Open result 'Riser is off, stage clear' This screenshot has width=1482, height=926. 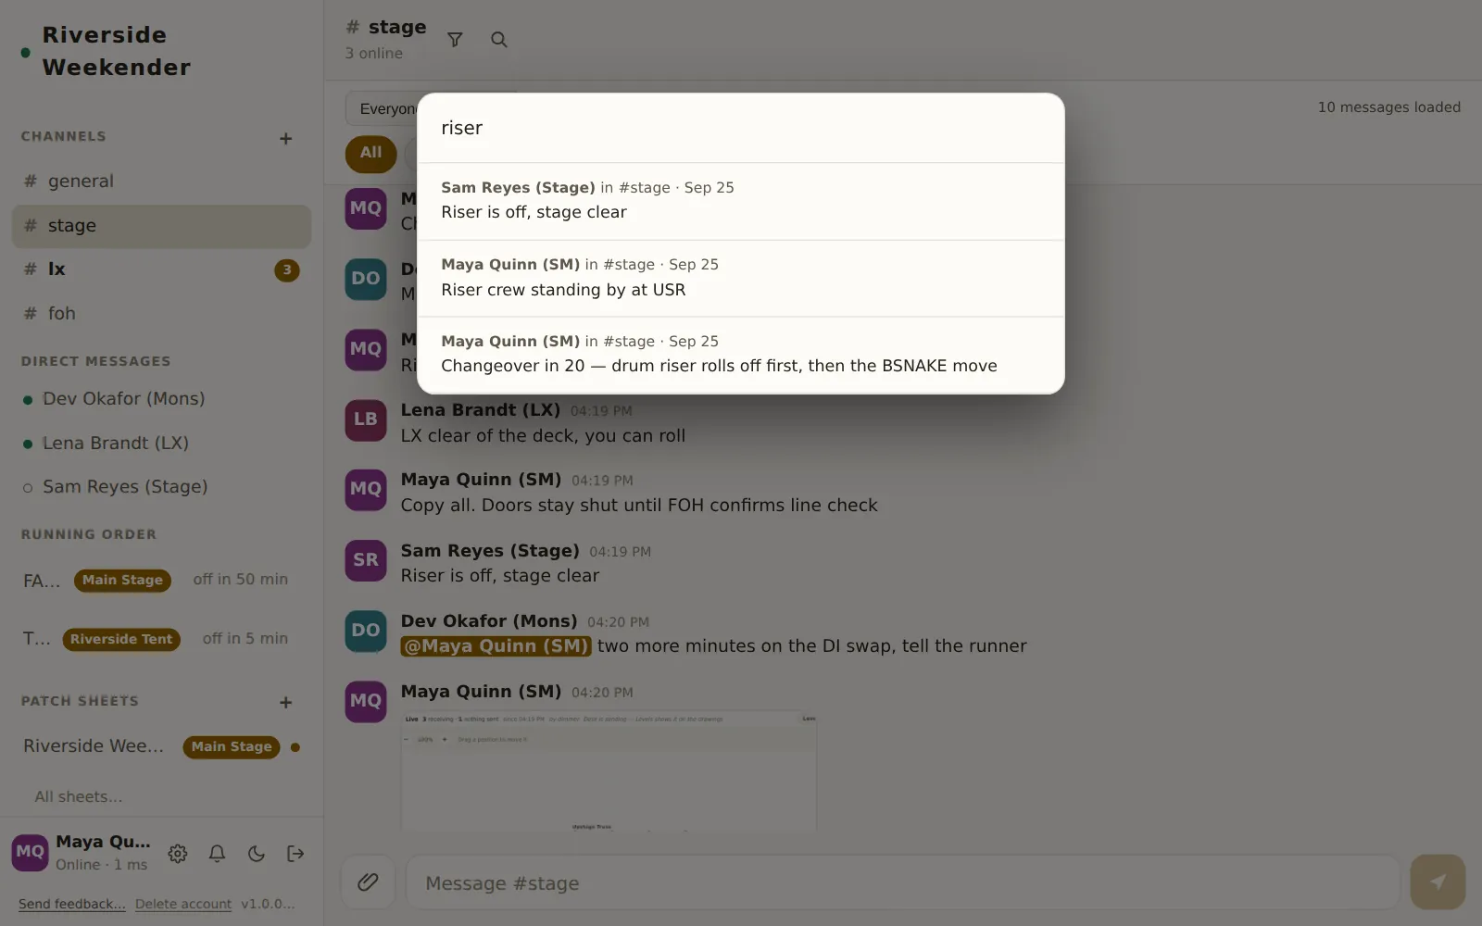pyautogui.click(x=741, y=201)
